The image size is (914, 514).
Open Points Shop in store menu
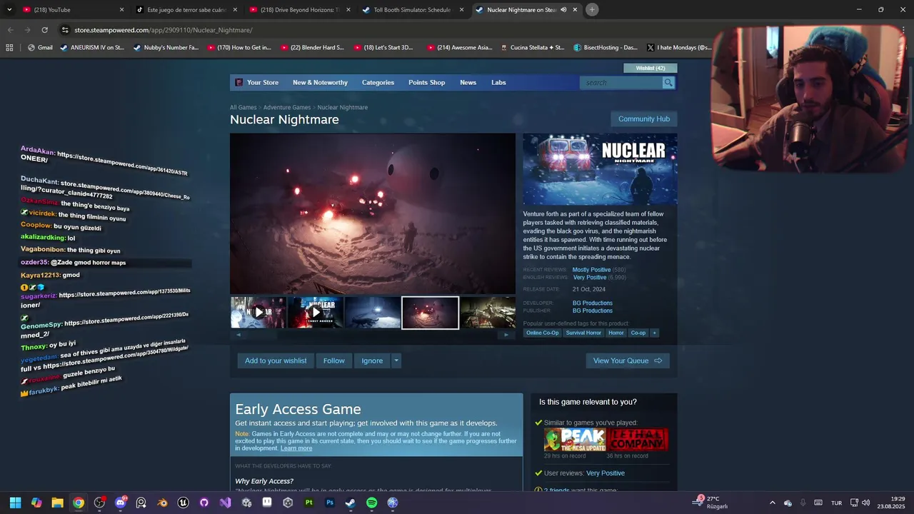click(x=426, y=83)
